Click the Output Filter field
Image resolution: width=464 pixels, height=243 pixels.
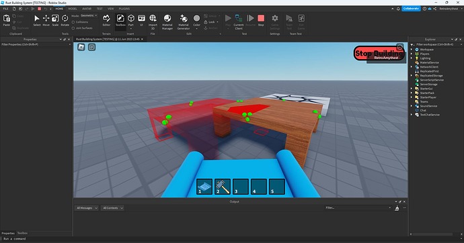point(358,208)
